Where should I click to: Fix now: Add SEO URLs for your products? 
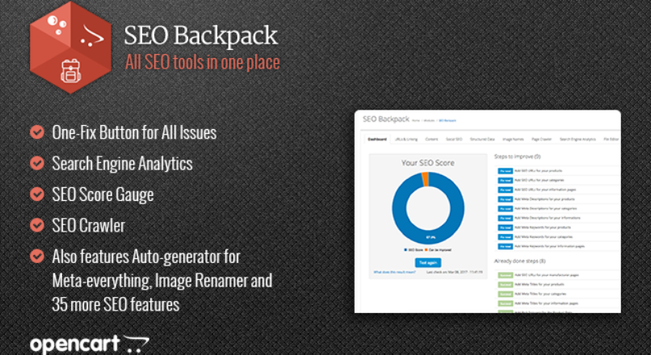(506, 171)
